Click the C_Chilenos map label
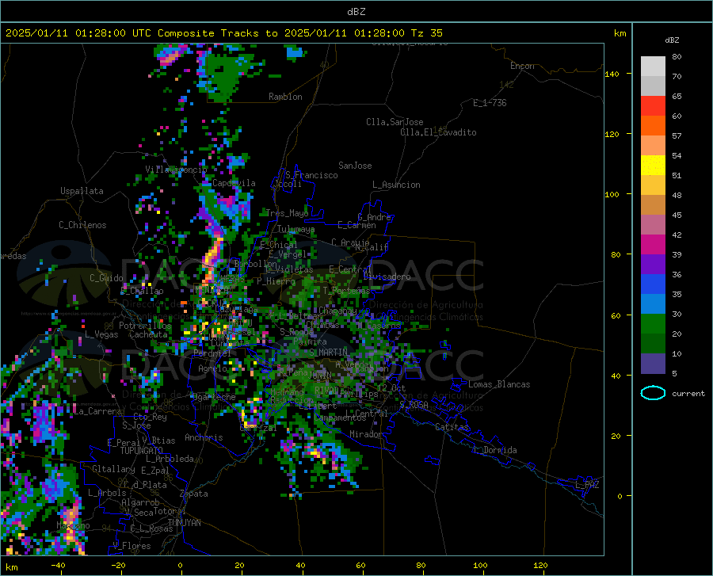The width and height of the screenshot is (713, 576). click(x=82, y=225)
